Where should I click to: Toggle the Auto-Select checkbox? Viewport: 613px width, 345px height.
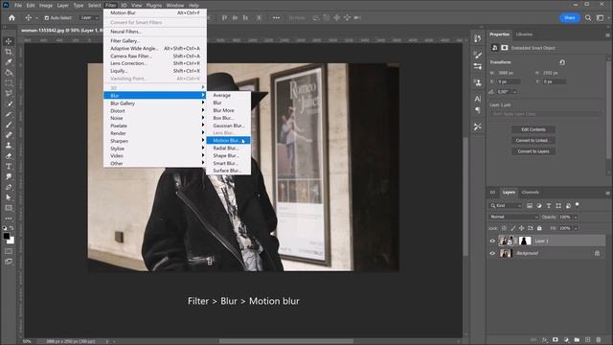click(47, 18)
